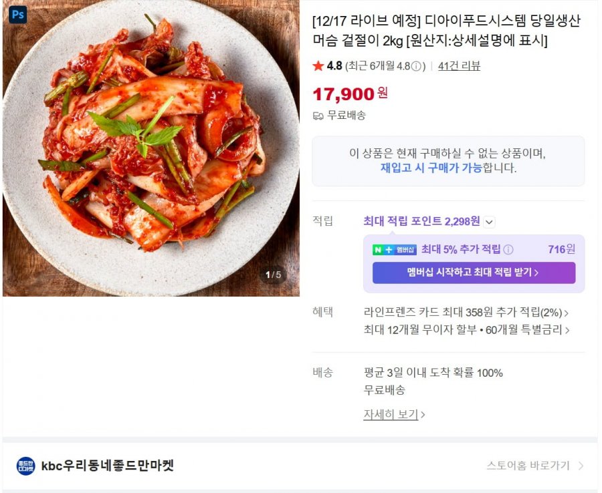This screenshot has height=493, width=602.
Task: Click the kimchi product image
Action: tap(151, 148)
